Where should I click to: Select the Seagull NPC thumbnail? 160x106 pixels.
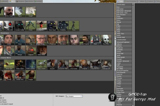(31, 12)
